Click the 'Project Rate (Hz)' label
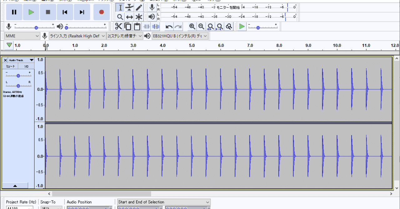The image size is (400, 209). pyautogui.click(x=21, y=202)
